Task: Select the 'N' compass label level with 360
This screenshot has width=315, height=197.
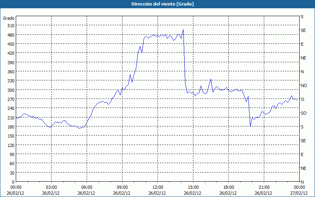Action: click(x=302, y=72)
